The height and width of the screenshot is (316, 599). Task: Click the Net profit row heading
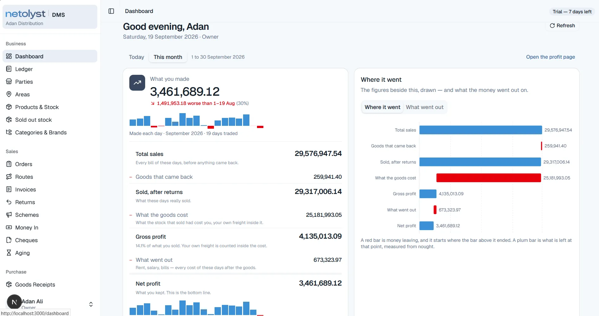[148, 284]
